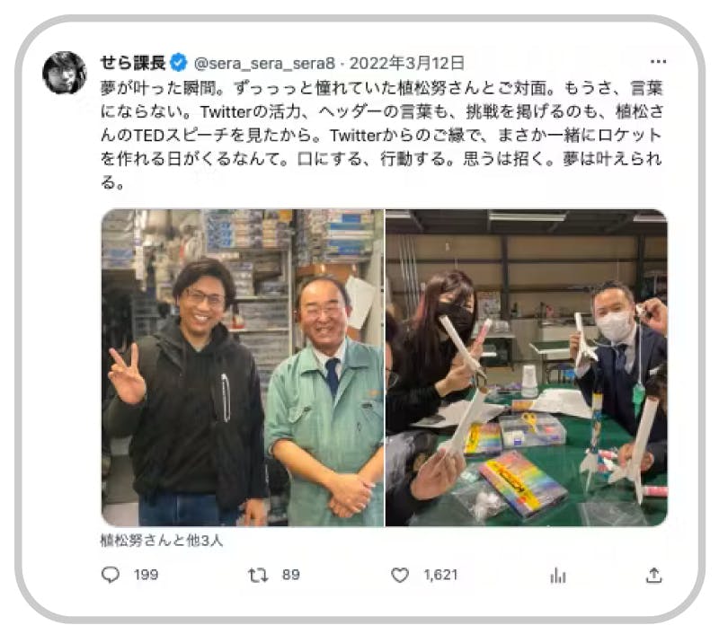Open the reply comment icon
The width and height of the screenshot is (719, 634).
click(110, 575)
